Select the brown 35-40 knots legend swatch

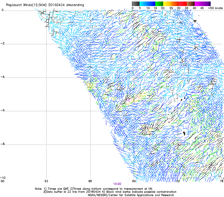tap(191, 4)
